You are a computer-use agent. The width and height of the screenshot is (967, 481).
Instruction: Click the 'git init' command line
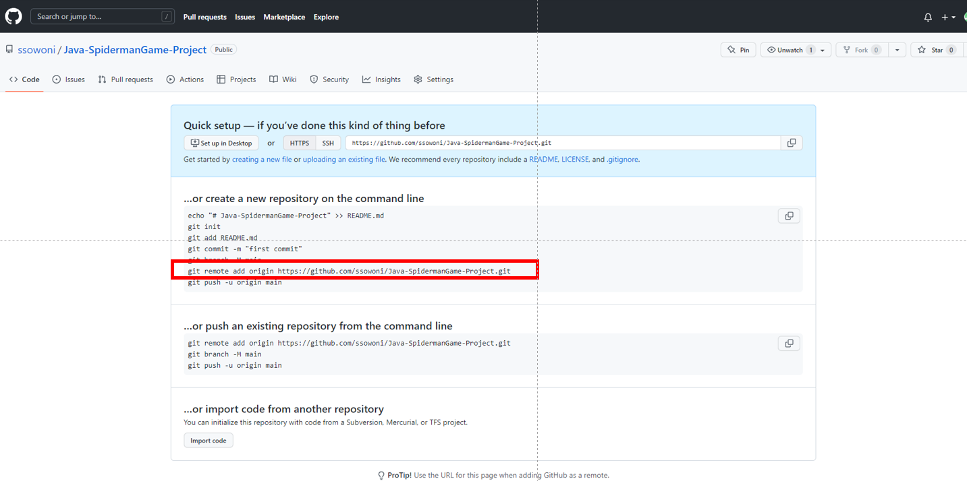point(204,227)
